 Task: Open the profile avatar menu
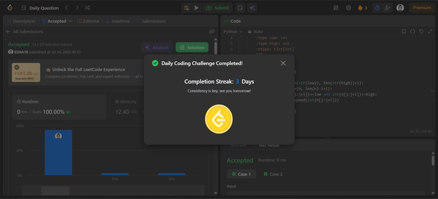point(400,8)
